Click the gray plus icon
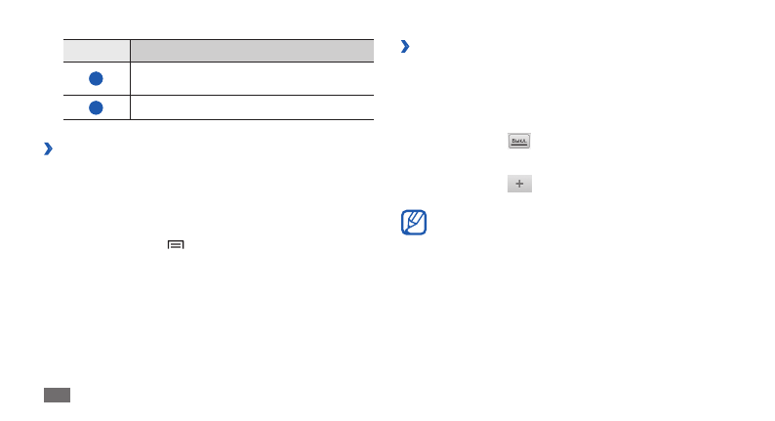 pos(519,184)
